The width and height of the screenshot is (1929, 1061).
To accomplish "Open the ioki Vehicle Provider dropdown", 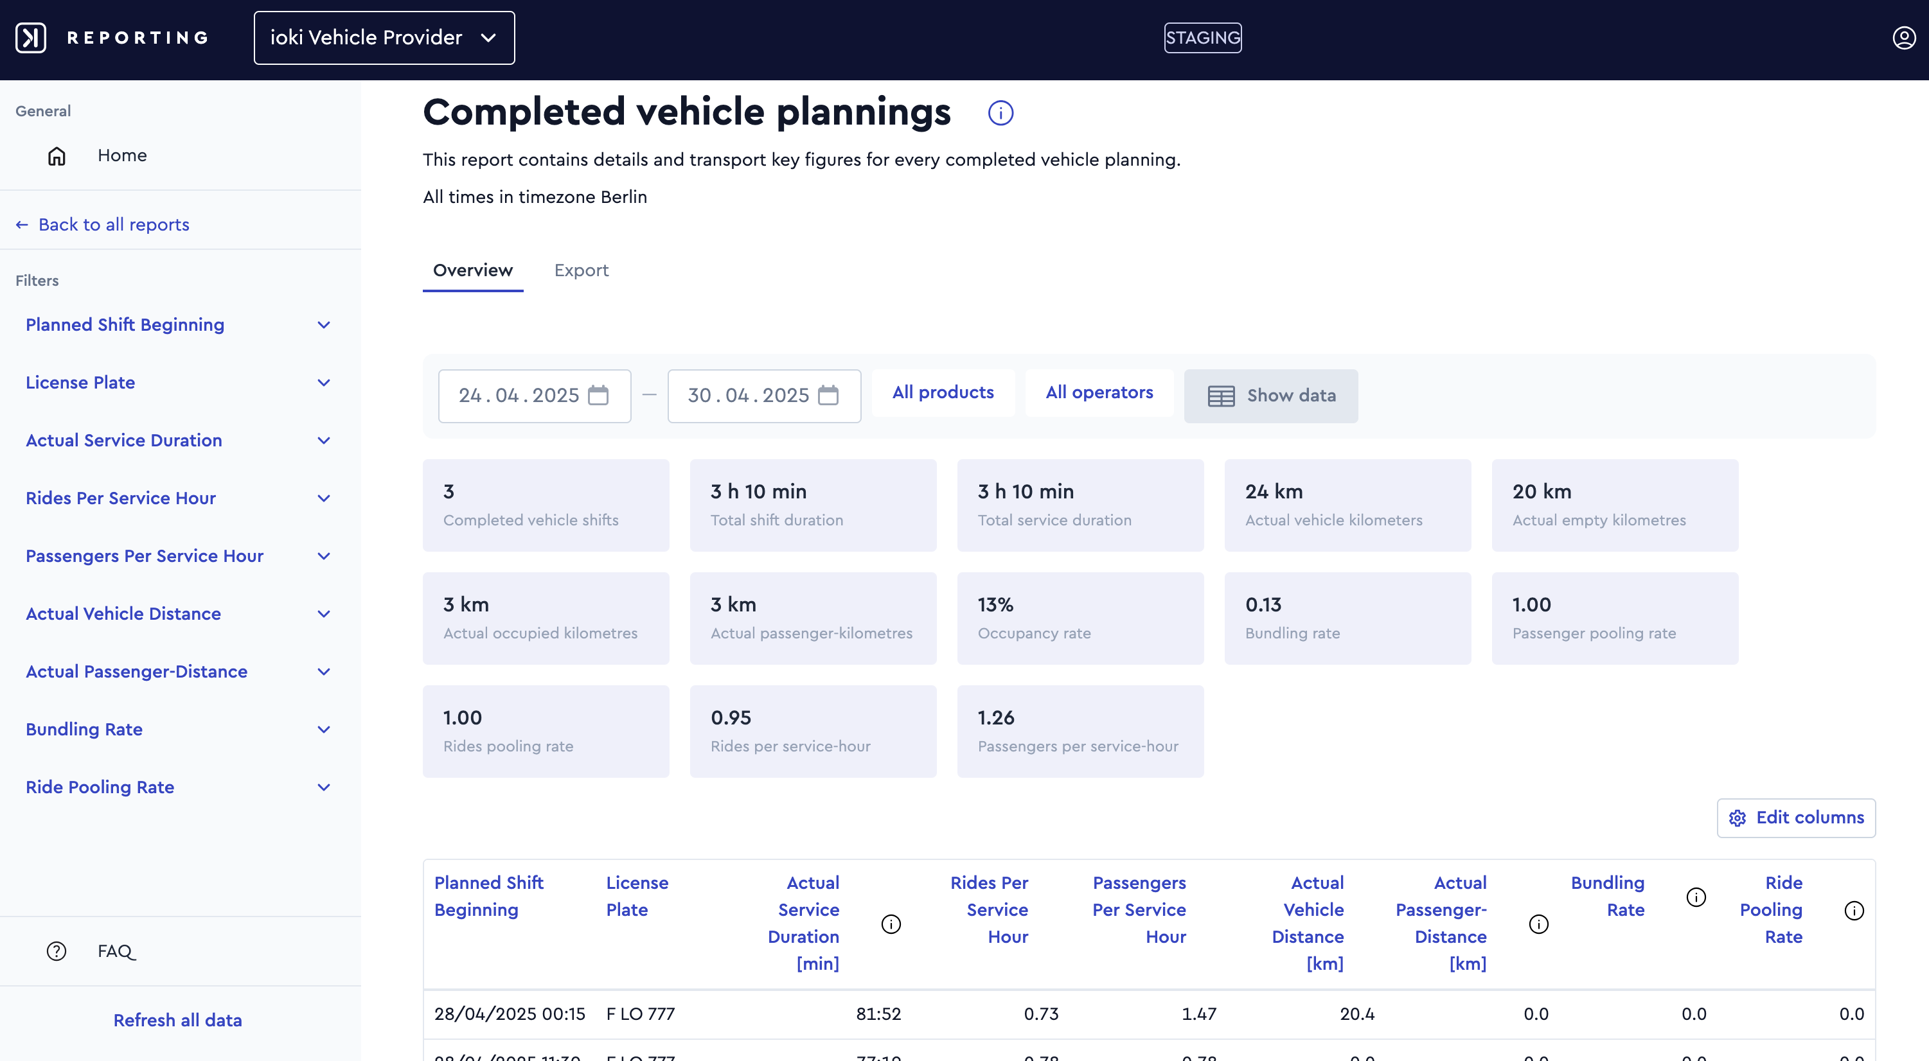I will coord(384,37).
